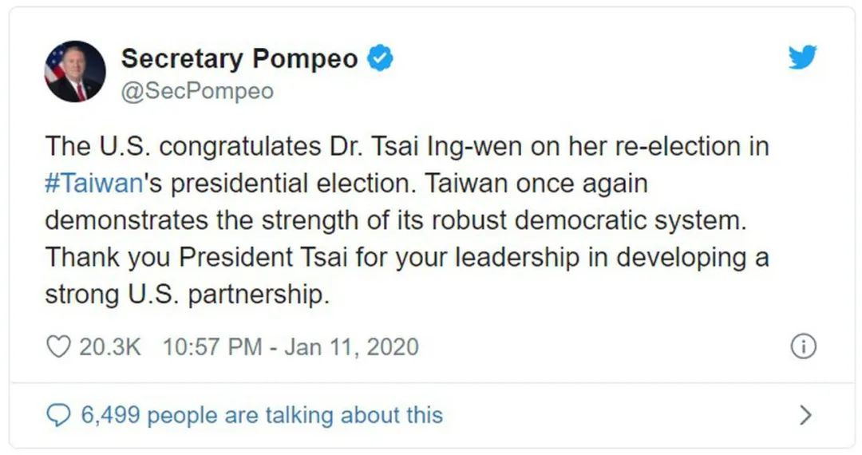Visit the @SecPompeo handle link
862x455 pixels.
(197, 92)
